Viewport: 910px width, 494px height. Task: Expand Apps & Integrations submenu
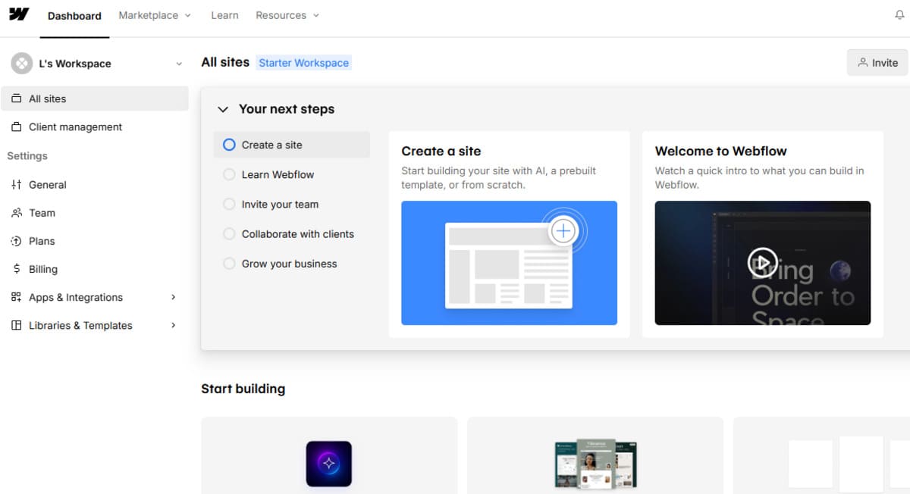point(173,297)
